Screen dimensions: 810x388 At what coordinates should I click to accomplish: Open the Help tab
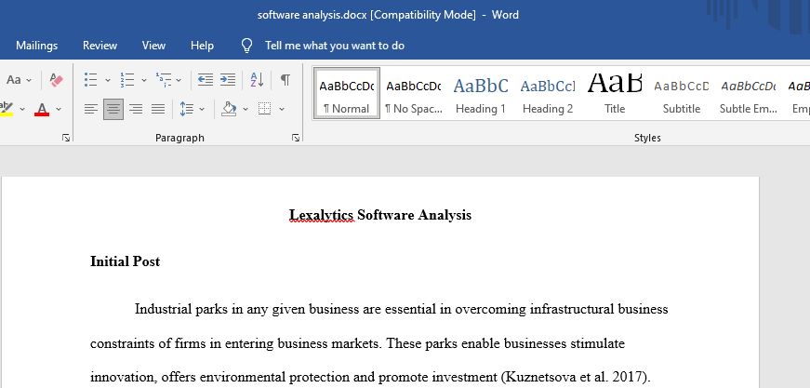click(202, 46)
